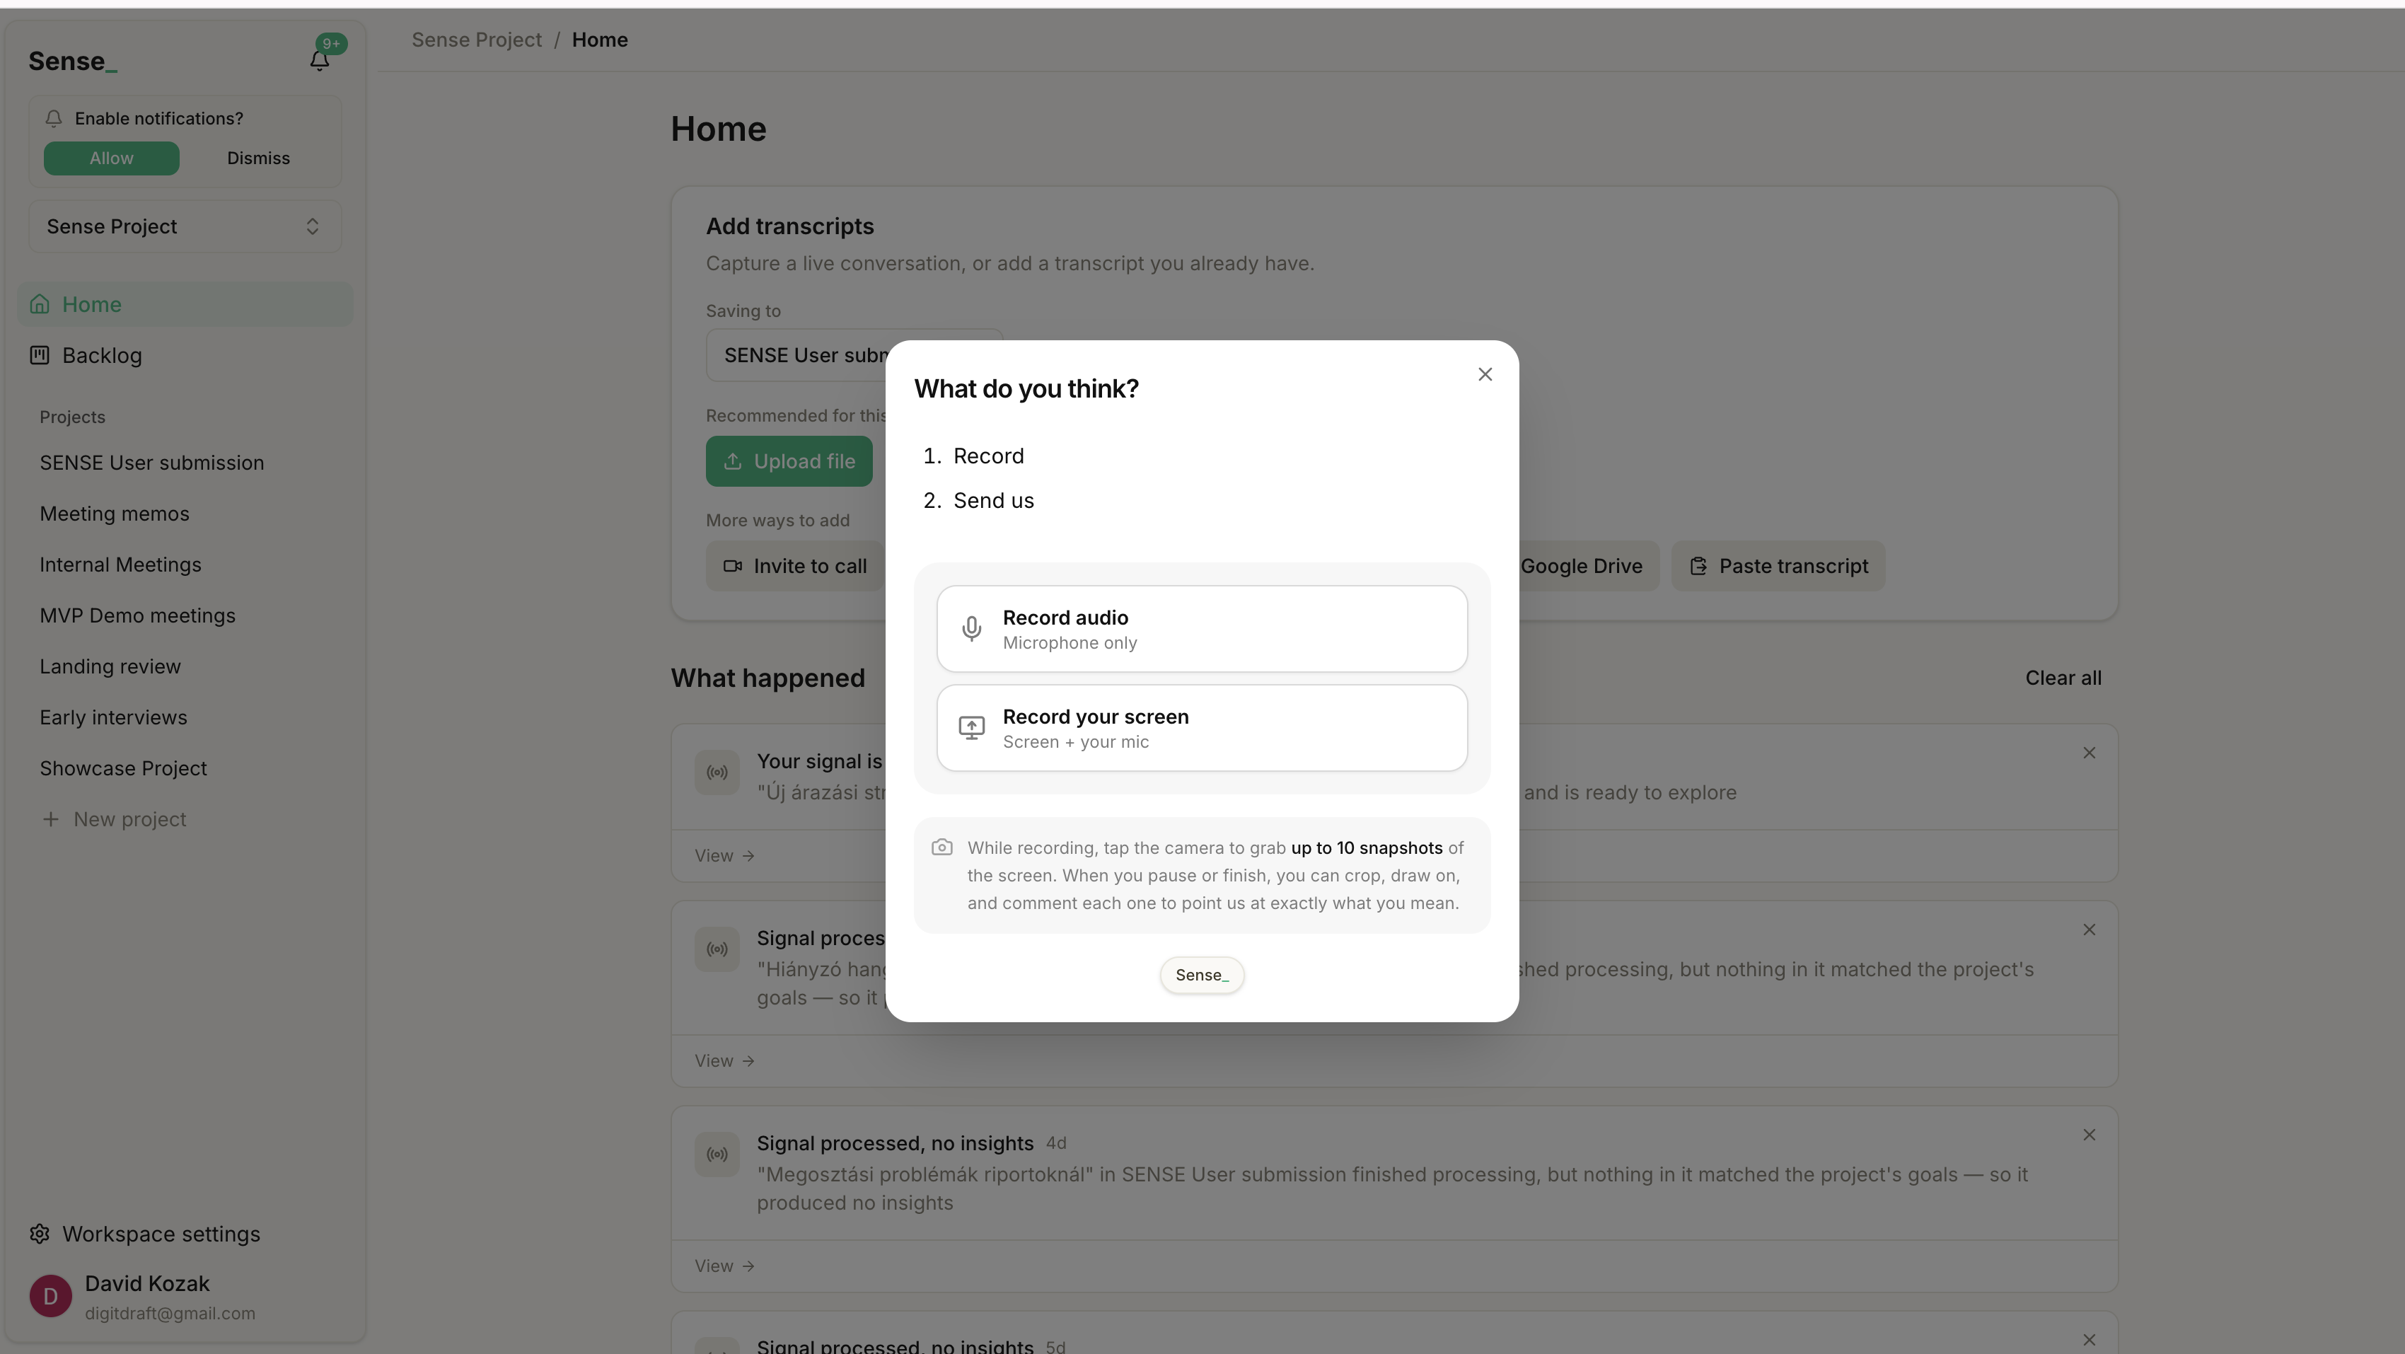Click Clear all notifications link
Viewport: 2405px width, 1354px height.
[2063, 678]
